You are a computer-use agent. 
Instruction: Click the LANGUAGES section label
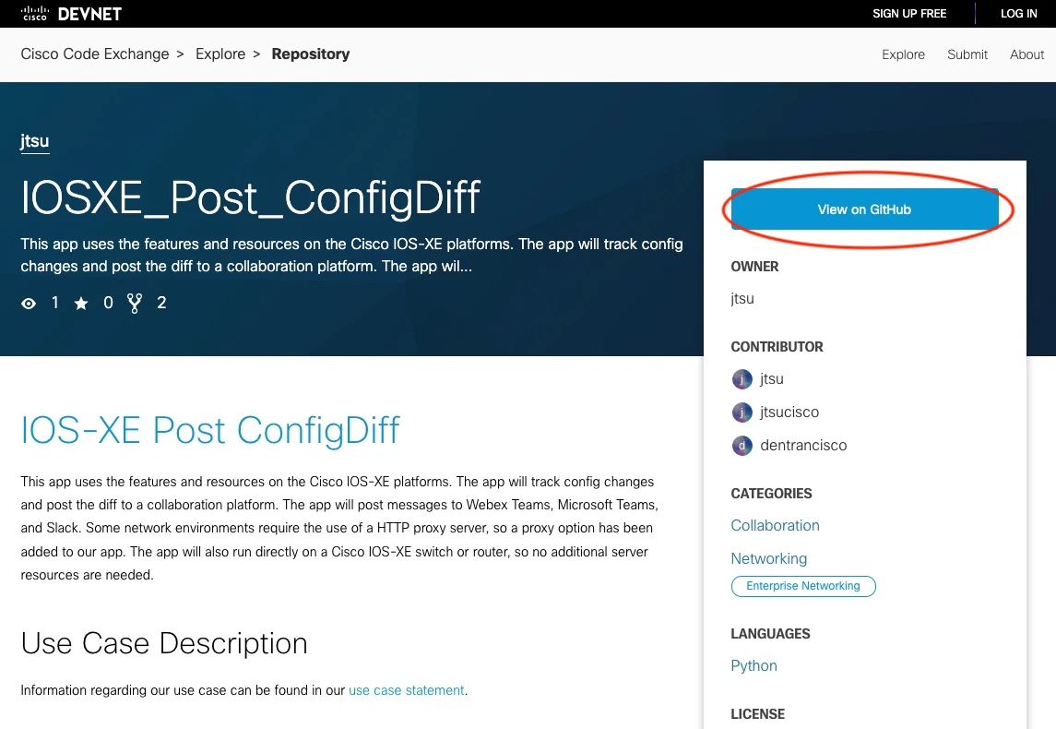click(x=770, y=634)
